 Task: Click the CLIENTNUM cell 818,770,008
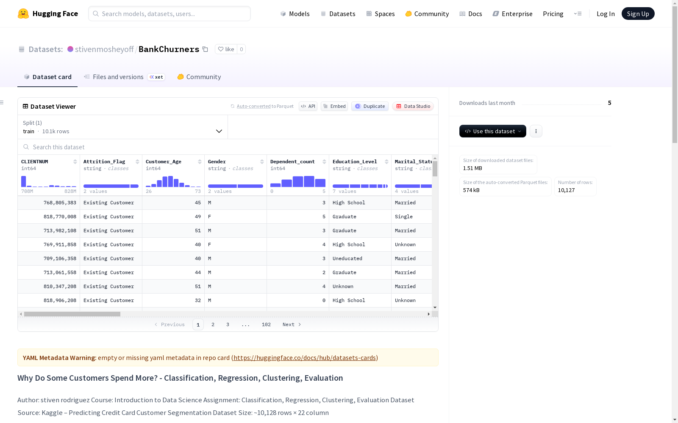(49, 217)
